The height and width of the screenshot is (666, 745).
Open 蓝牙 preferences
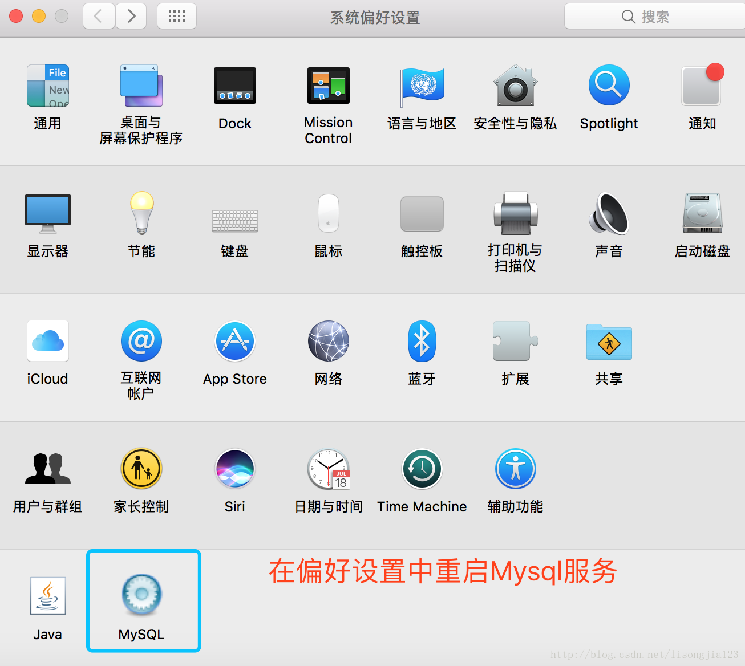pos(422,341)
